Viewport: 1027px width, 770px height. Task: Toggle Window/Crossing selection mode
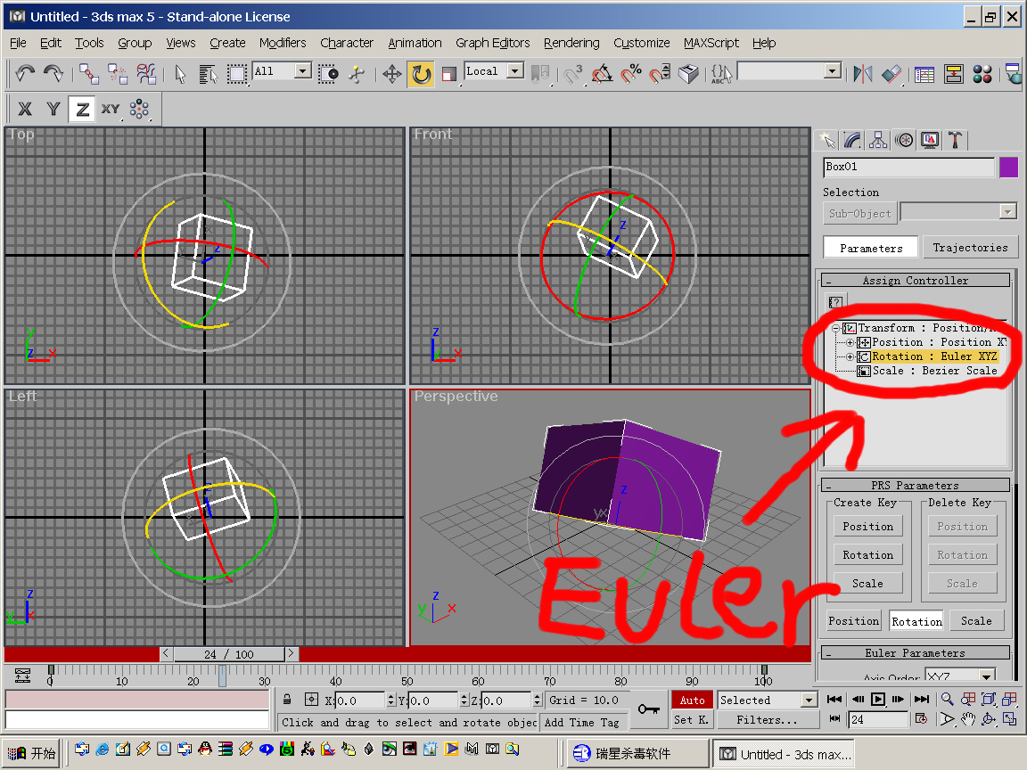(328, 73)
